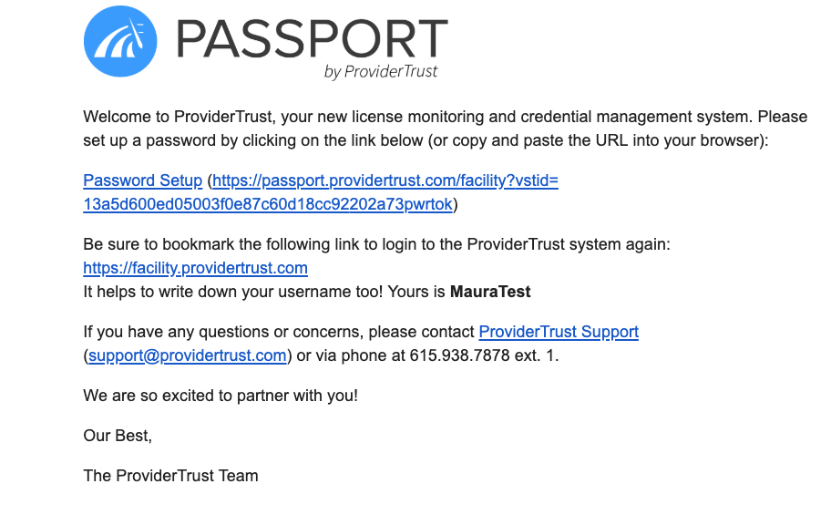Image resolution: width=831 pixels, height=525 pixels.
Task: Click 'If you have any questions or concerns' text
Action: tap(279, 332)
